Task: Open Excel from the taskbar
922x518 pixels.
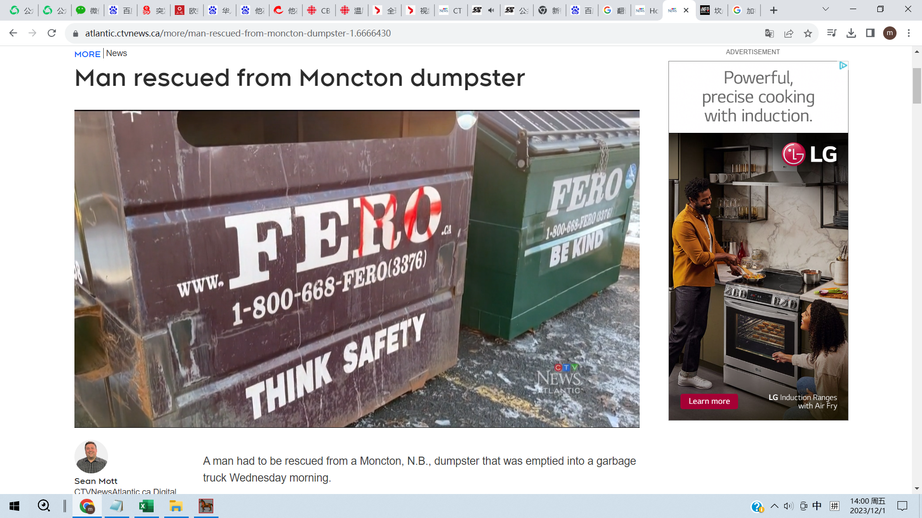Action: click(146, 506)
